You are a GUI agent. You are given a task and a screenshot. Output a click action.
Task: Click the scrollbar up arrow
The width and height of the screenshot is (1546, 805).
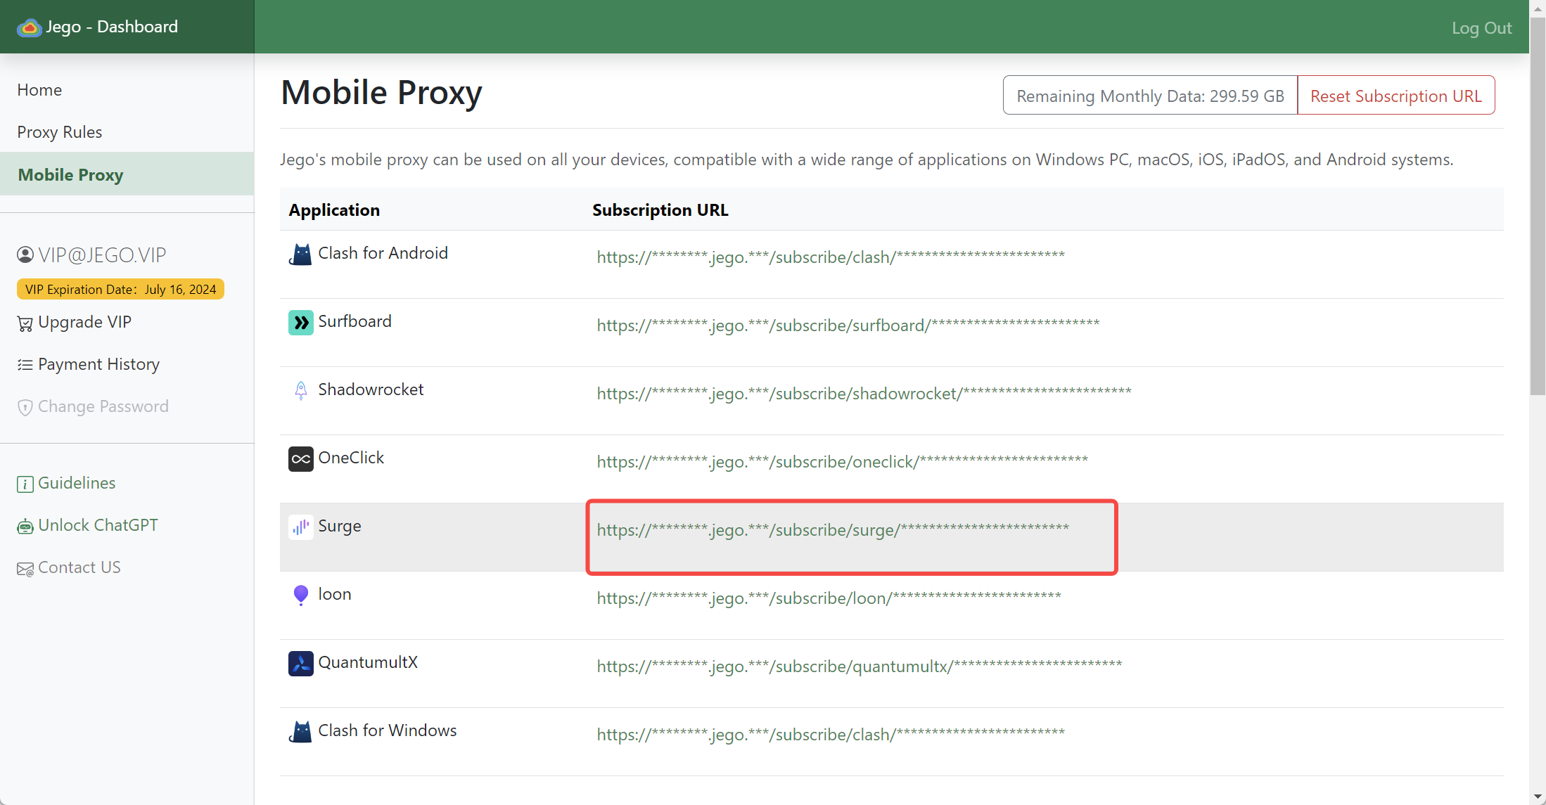(x=1538, y=8)
